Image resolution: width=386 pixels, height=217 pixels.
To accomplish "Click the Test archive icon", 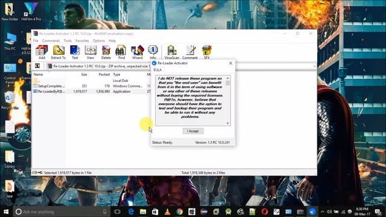I will click(x=75, y=52).
